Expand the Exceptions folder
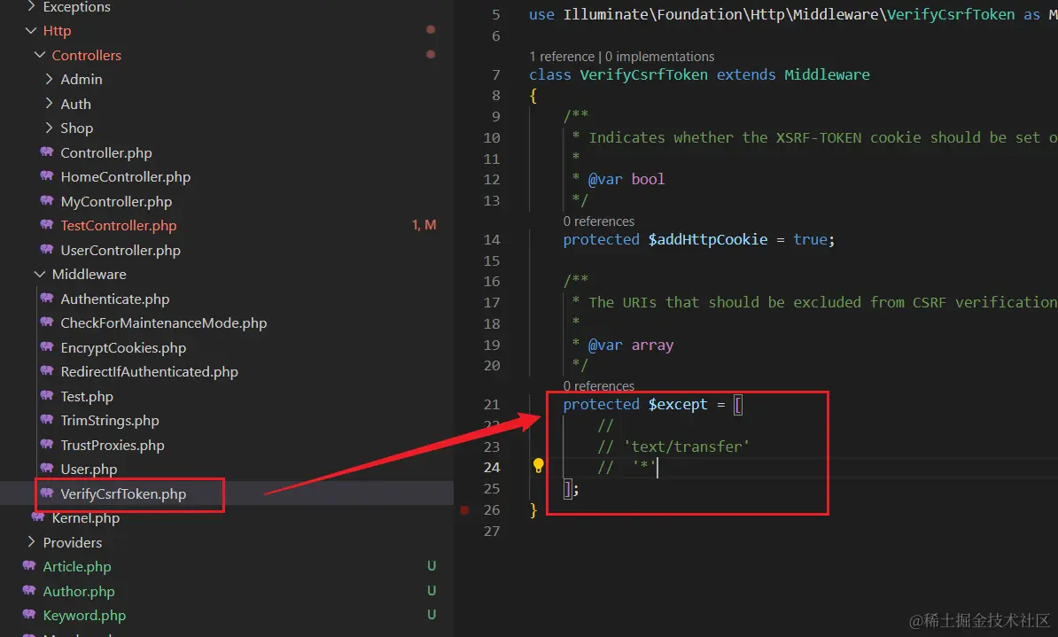This screenshot has width=1058, height=637. (31, 7)
